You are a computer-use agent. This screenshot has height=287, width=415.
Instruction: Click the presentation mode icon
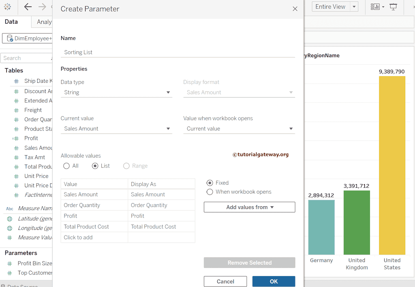click(393, 7)
